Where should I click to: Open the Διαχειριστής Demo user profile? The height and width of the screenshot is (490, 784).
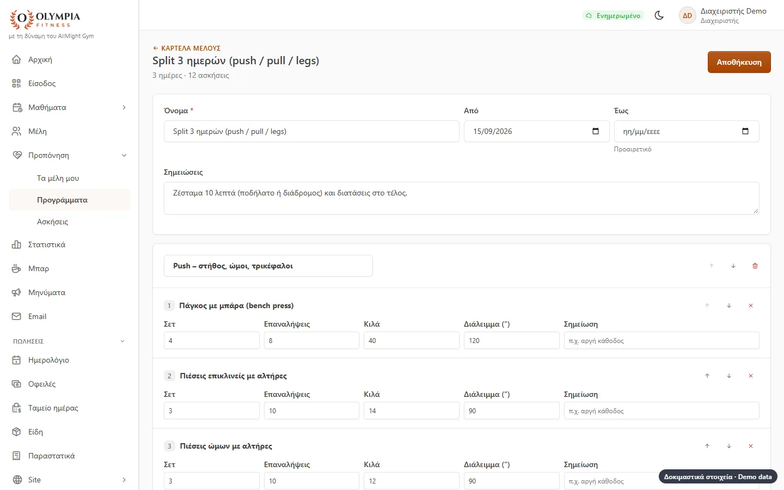[723, 15]
